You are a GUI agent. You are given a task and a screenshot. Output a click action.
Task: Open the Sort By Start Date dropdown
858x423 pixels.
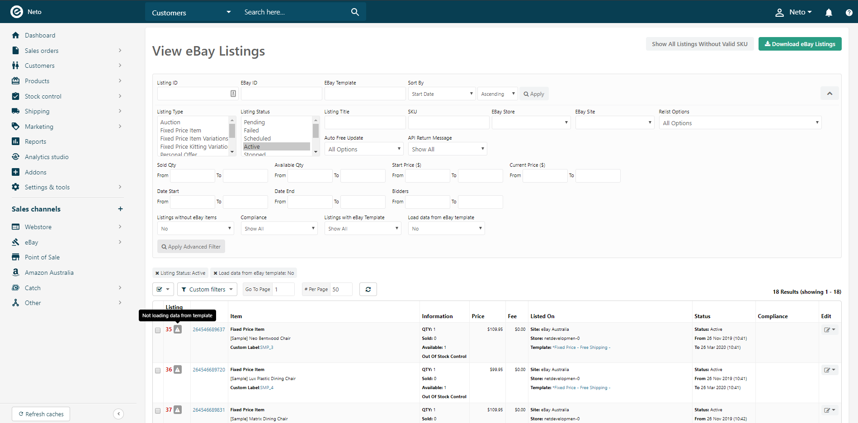[x=442, y=94]
